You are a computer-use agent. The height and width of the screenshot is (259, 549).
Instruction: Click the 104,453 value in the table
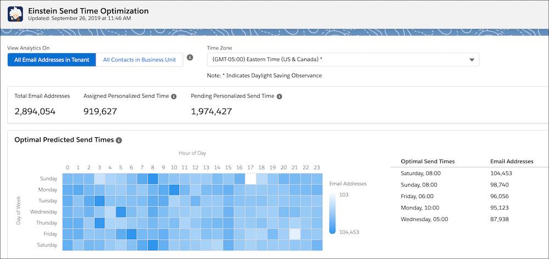click(501, 173)
